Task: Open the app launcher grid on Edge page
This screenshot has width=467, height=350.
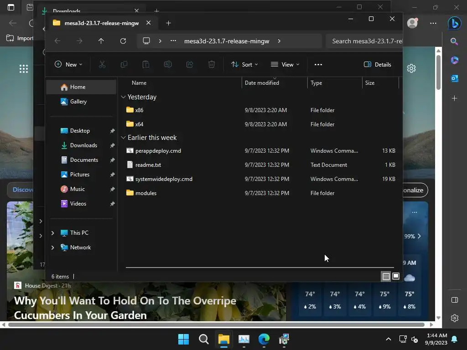Action: click(24, 69)
